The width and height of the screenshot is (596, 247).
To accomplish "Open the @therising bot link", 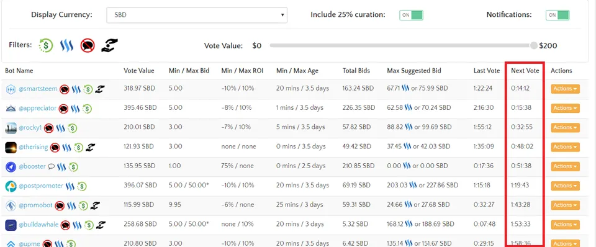I will click(x=34, y=147).
